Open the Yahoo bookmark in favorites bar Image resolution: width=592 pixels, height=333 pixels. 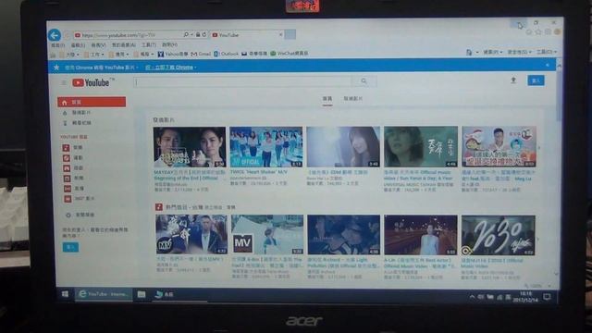tap(173, 54)
